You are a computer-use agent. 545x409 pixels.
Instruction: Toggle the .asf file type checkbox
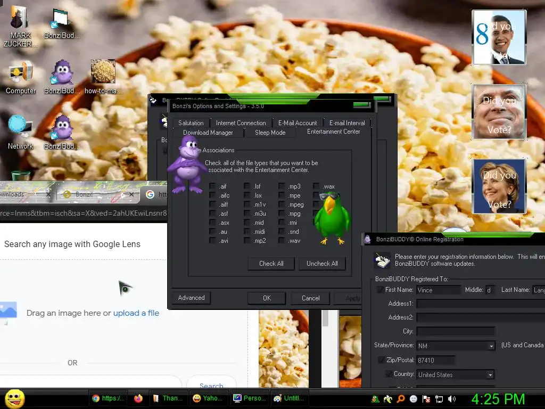coord(212,214)
